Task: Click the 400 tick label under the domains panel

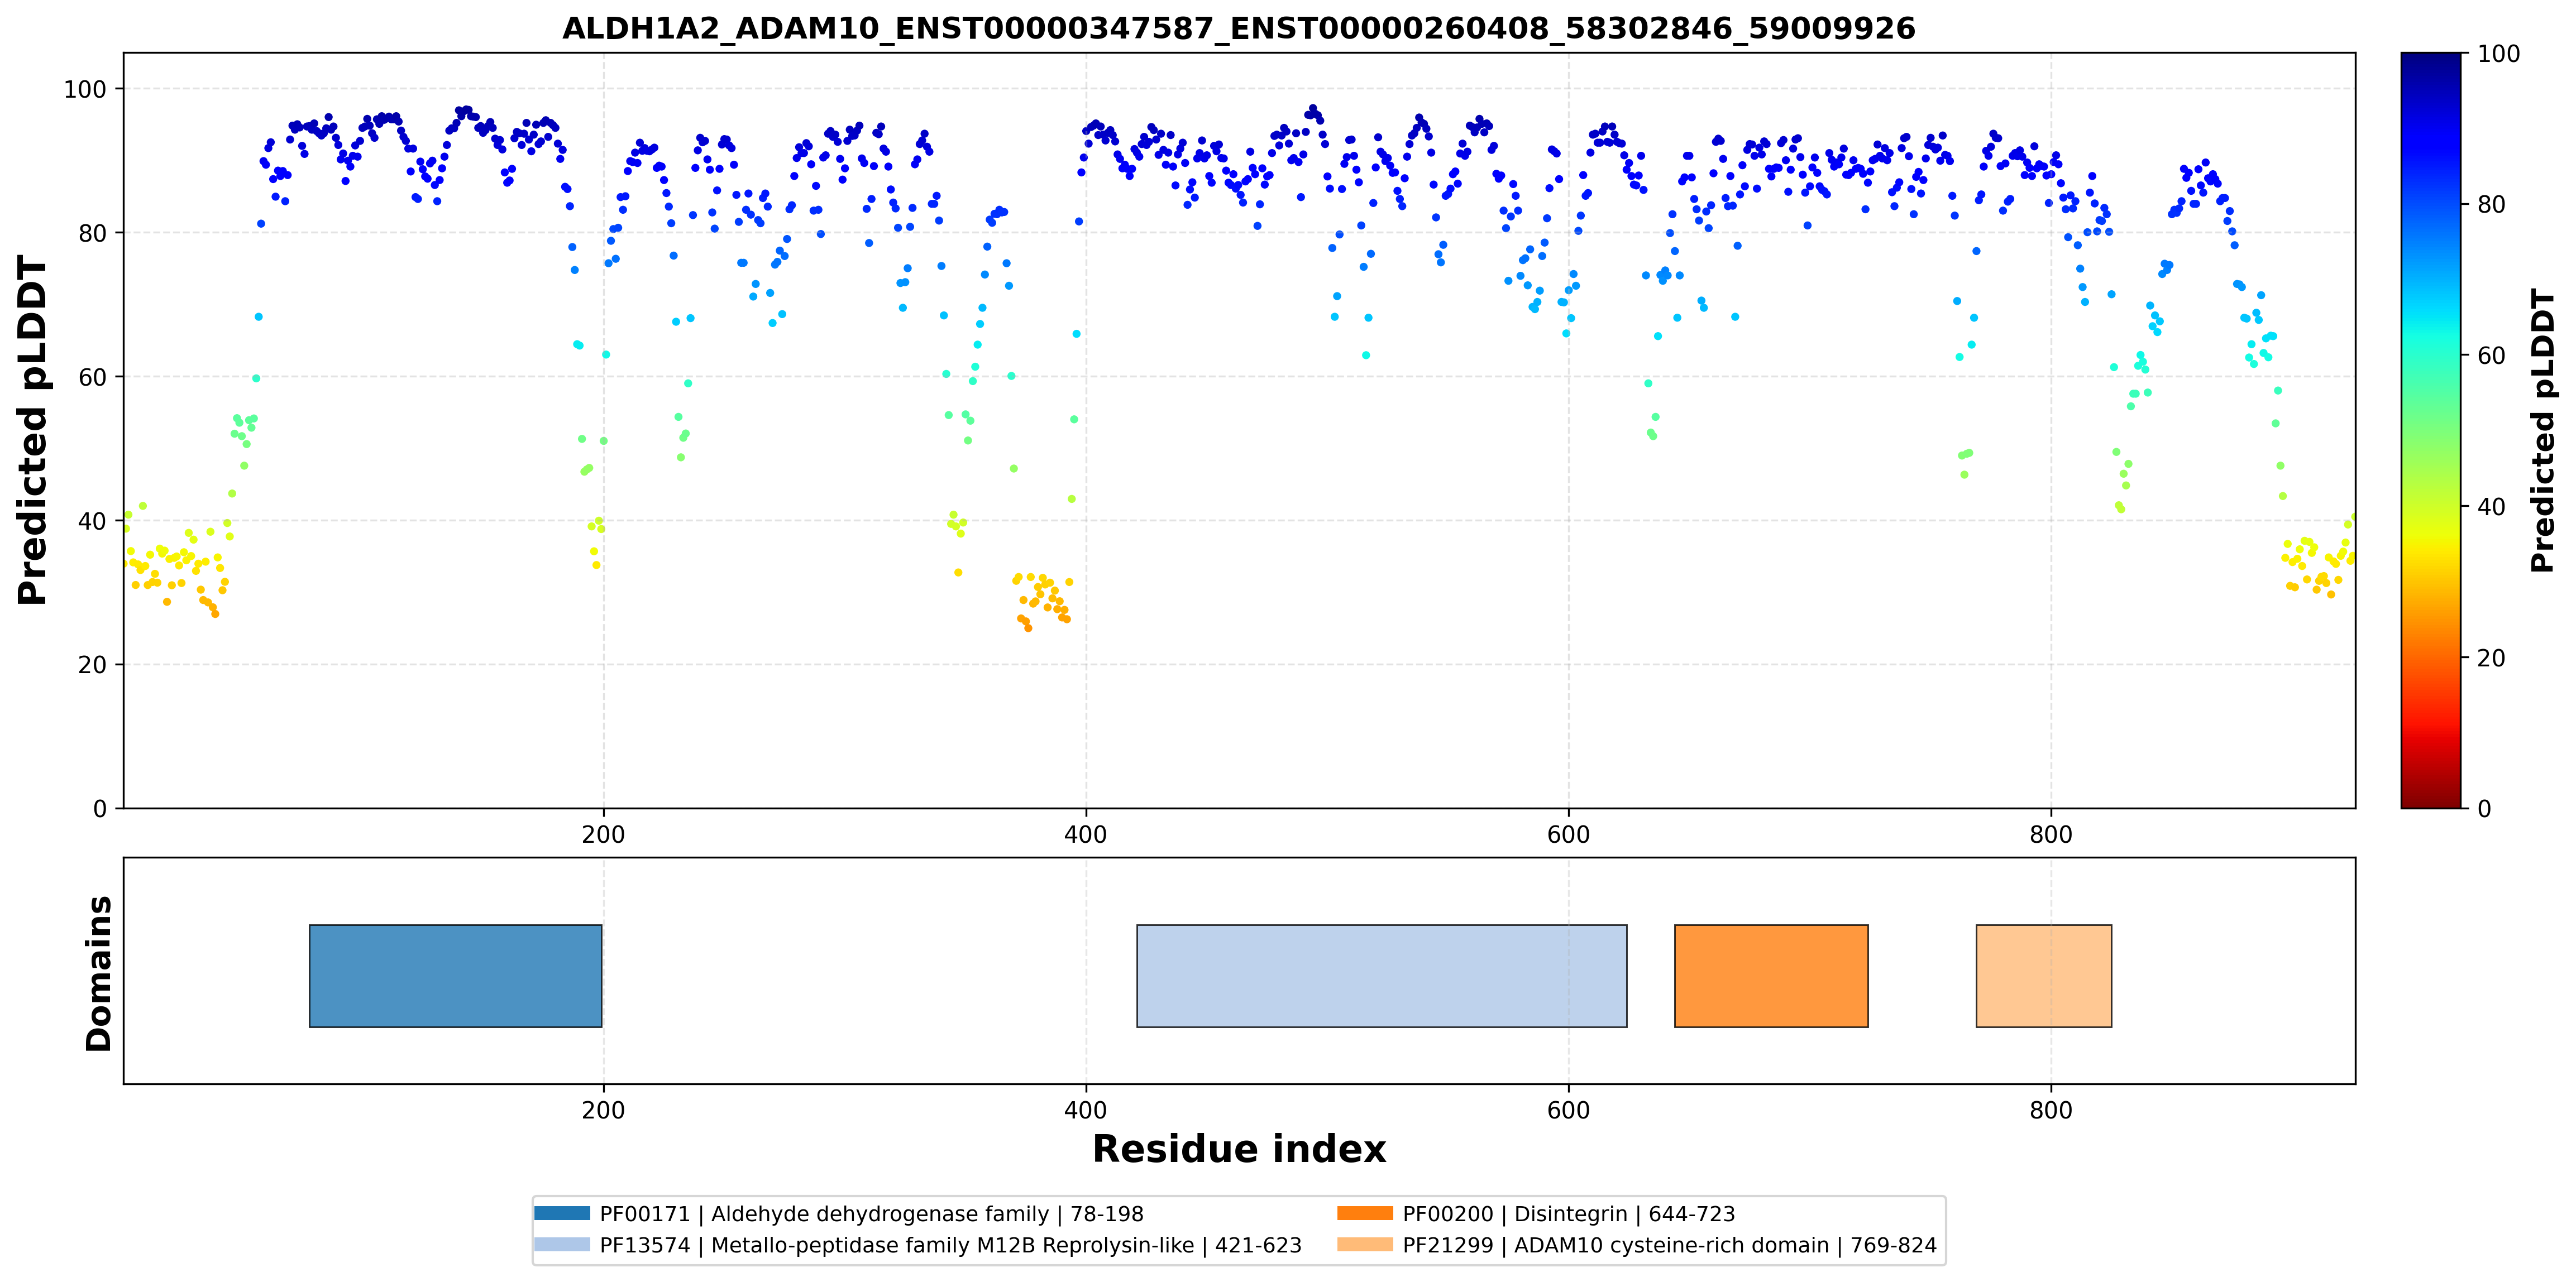Action: (1086, 1110)
